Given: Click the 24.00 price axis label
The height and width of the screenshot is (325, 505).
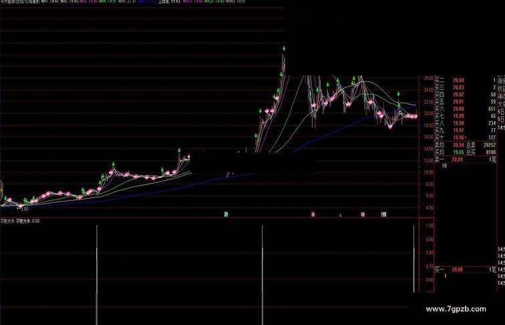Looking at the screenshot, I should coord(428,90).
